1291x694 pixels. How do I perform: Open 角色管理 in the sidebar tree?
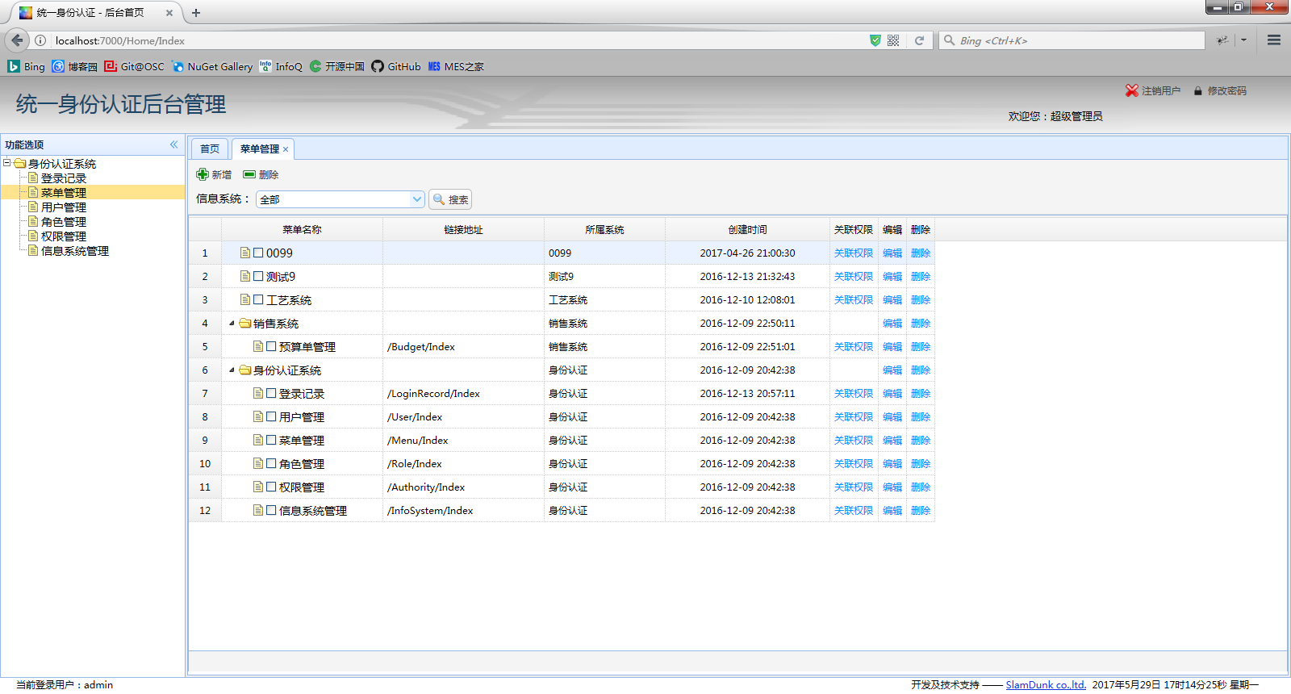click(x=63, y=221)
